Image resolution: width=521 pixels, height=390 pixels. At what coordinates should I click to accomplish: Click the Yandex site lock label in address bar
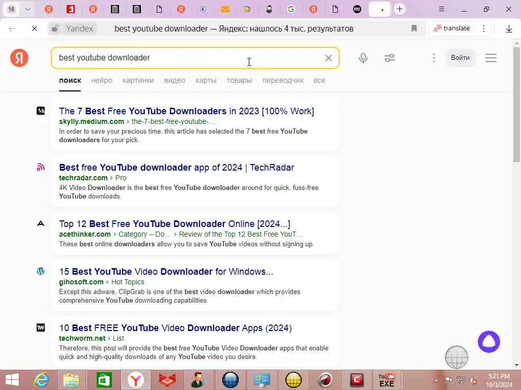[x=73, y=28]
